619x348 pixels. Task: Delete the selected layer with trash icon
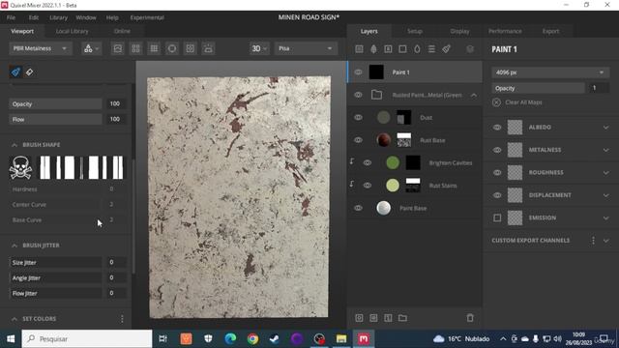click(x=470, y=318)
